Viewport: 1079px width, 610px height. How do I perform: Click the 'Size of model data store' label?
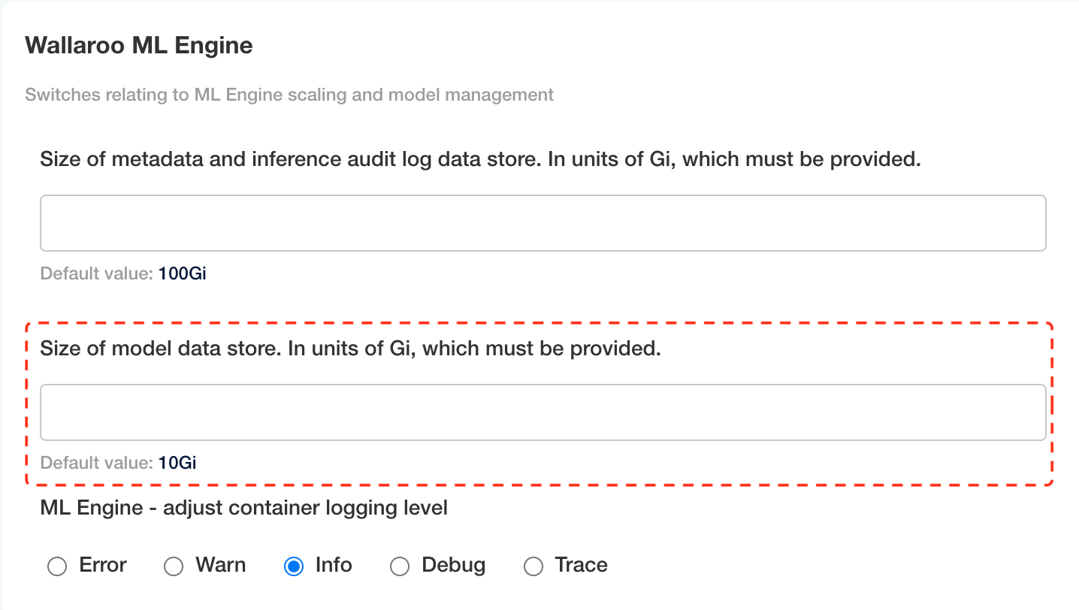pyautogui.click(x=350, y=349)
